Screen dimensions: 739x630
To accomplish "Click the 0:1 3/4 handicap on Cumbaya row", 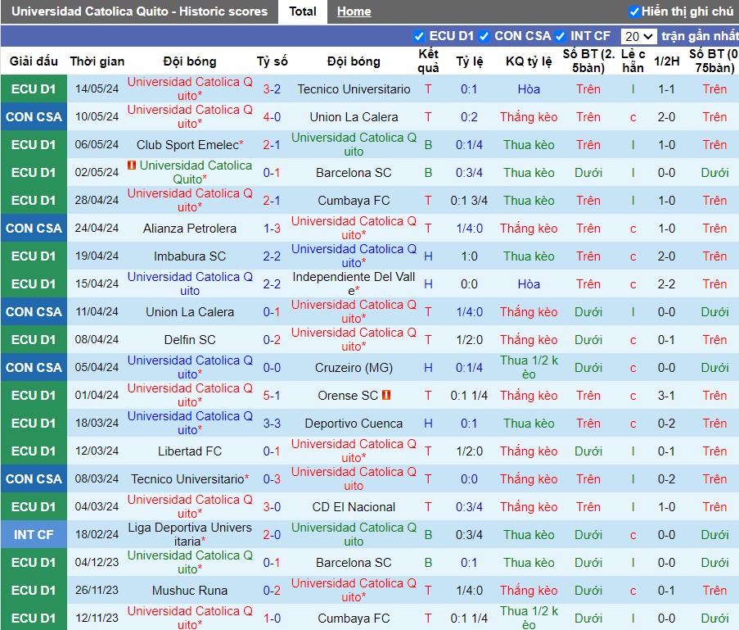I will tap(469, 201).
